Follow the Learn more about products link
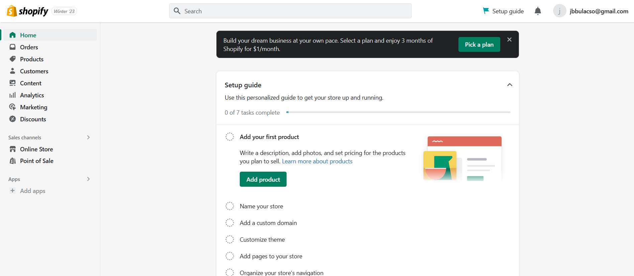 pyautogui.click(x=317, y=161)
